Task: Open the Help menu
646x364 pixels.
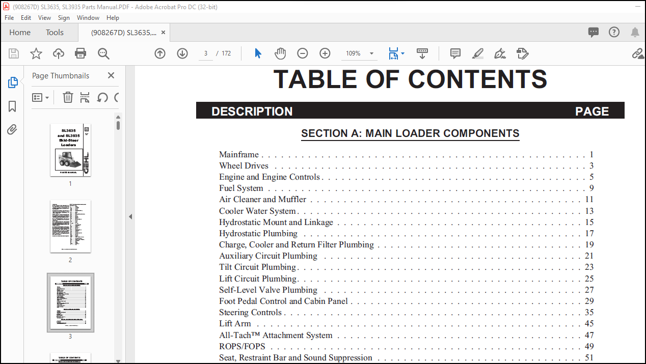Action: coord(113,17)
